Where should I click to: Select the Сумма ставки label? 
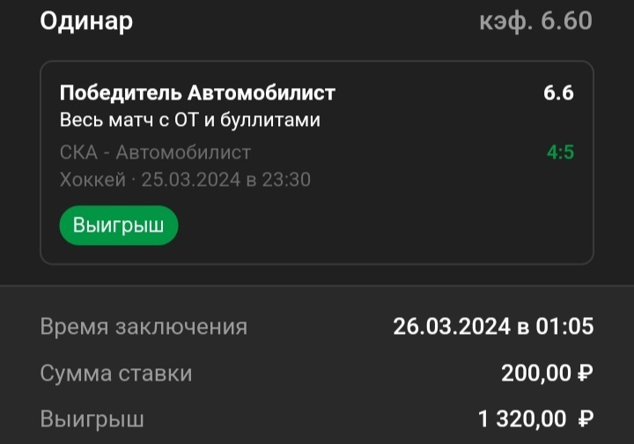116,374
